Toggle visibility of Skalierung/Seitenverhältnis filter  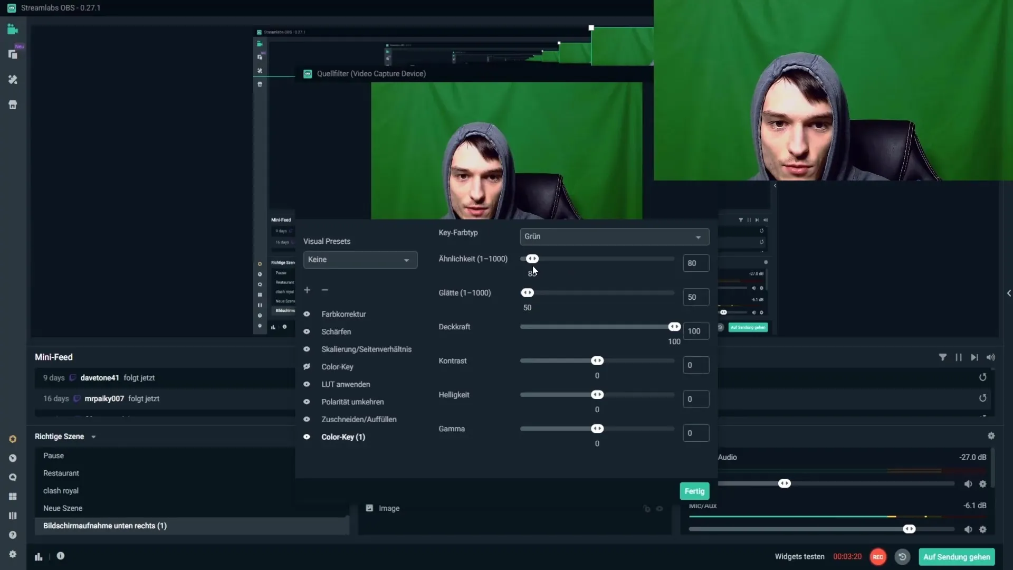[x=307, y=349]
